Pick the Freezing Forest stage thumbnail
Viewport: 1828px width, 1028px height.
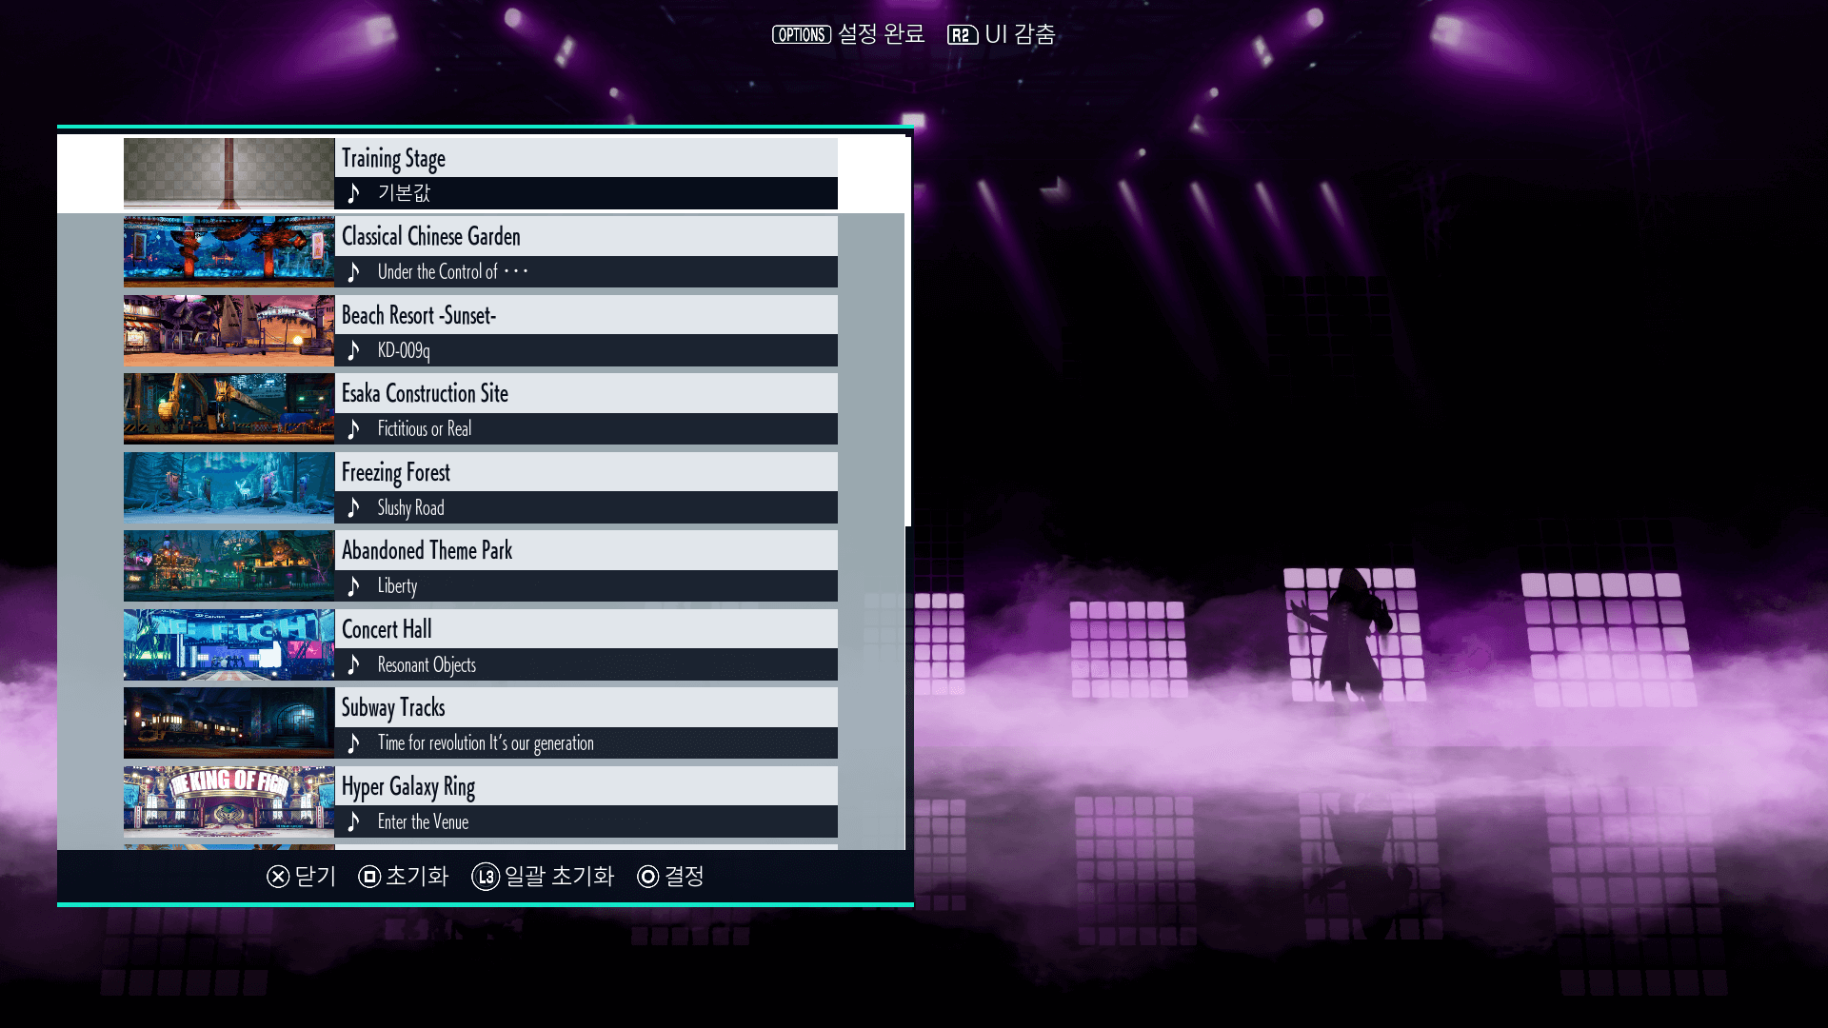click(x=229, y=487)
